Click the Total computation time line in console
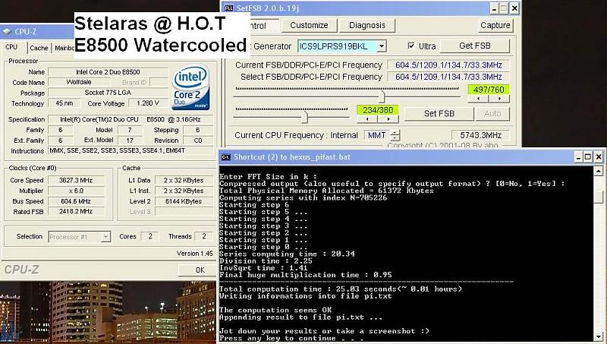 [340, 289]
